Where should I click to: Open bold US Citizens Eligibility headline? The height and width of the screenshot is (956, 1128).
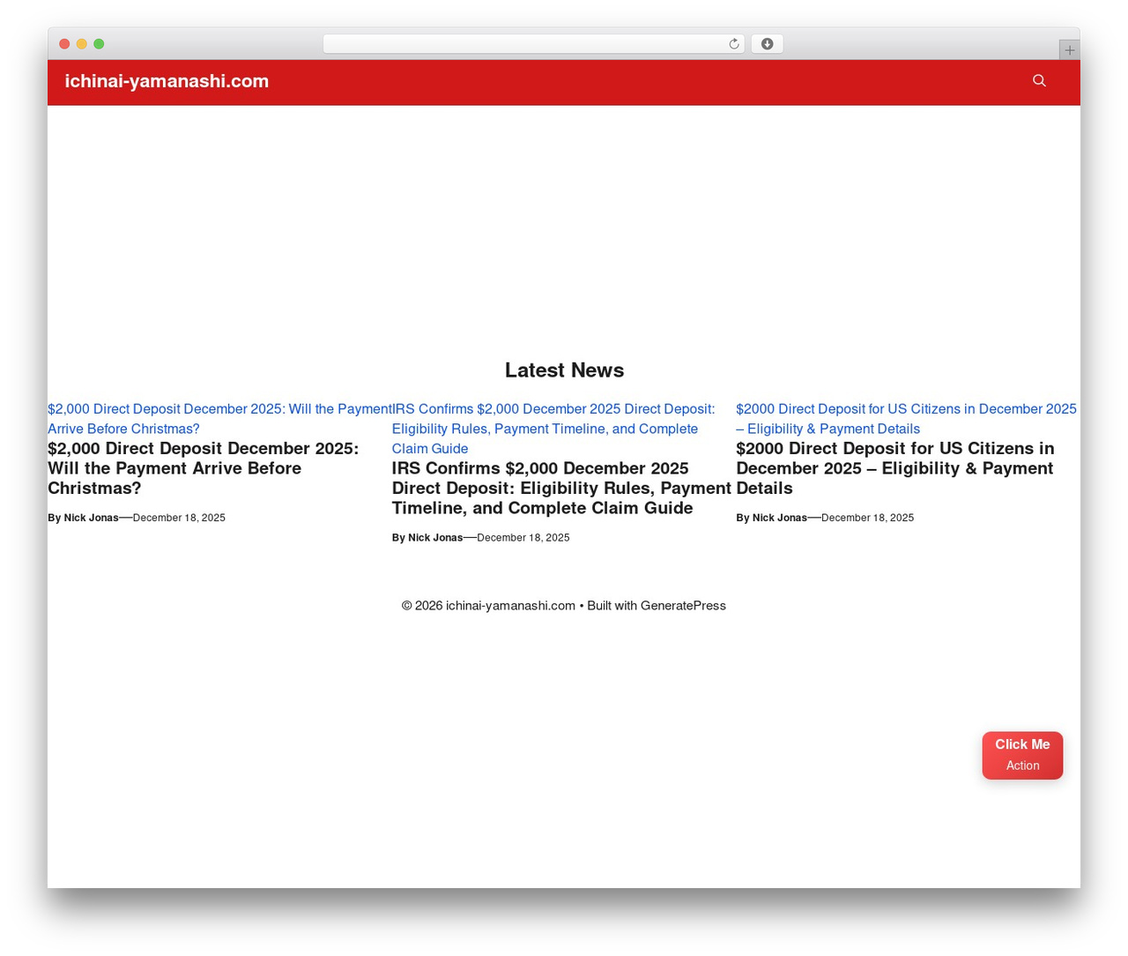tap(894, 468)
